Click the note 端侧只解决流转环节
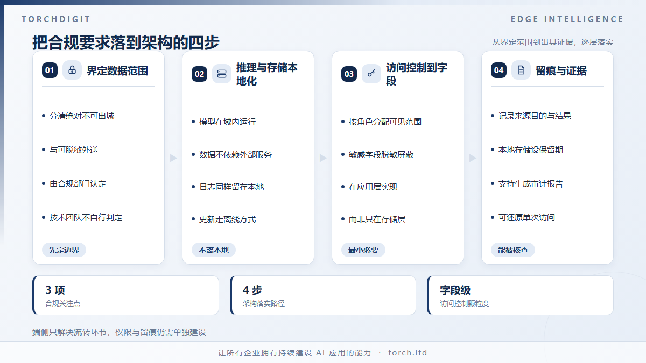 120,332
